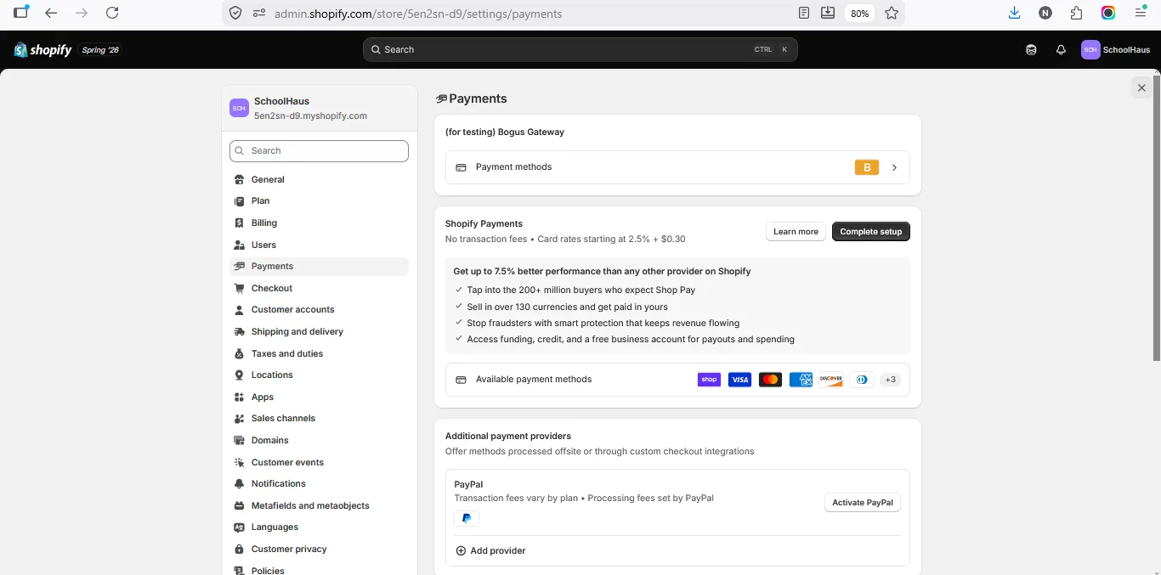The image size is (1161, 575).
Task: Click the PayPal logo icon
Action: [466, 518]
